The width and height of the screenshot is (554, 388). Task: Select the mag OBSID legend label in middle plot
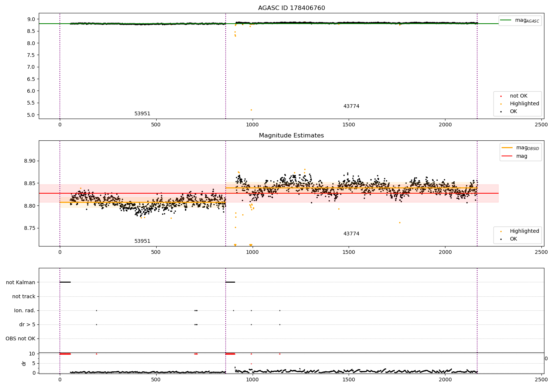point(527,148)
